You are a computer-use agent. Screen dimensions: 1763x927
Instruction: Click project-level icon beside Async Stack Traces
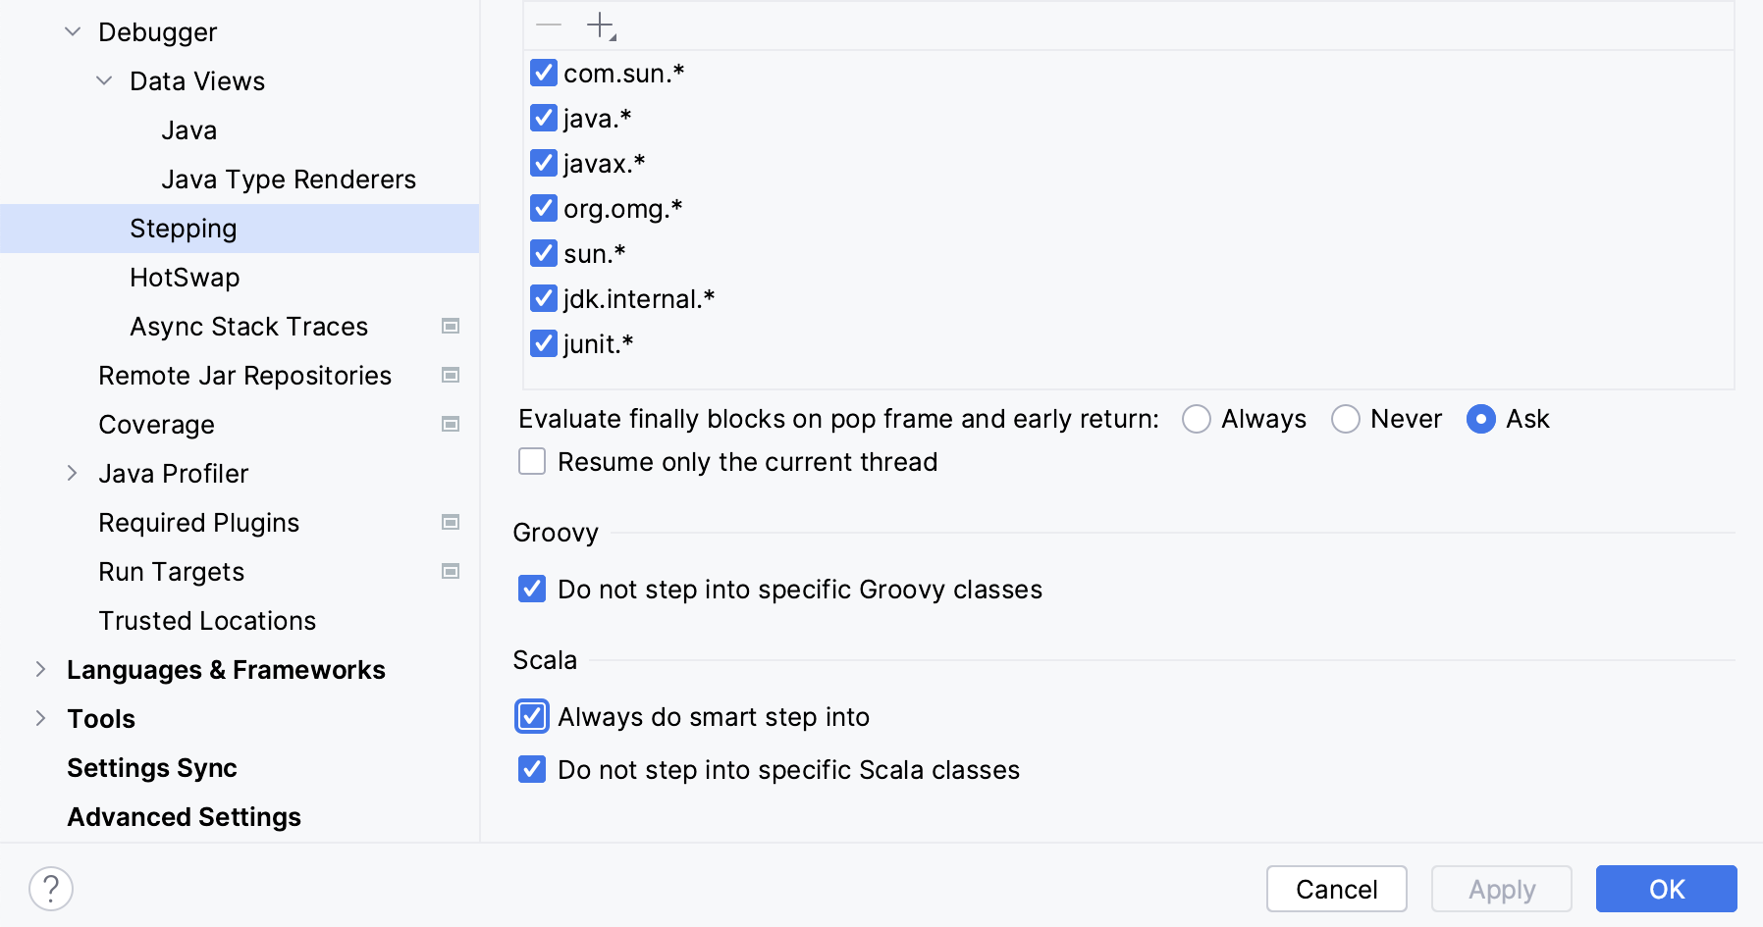pos(451,327)
